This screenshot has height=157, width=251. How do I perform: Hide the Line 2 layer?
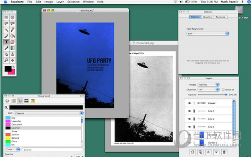point(190,119)
